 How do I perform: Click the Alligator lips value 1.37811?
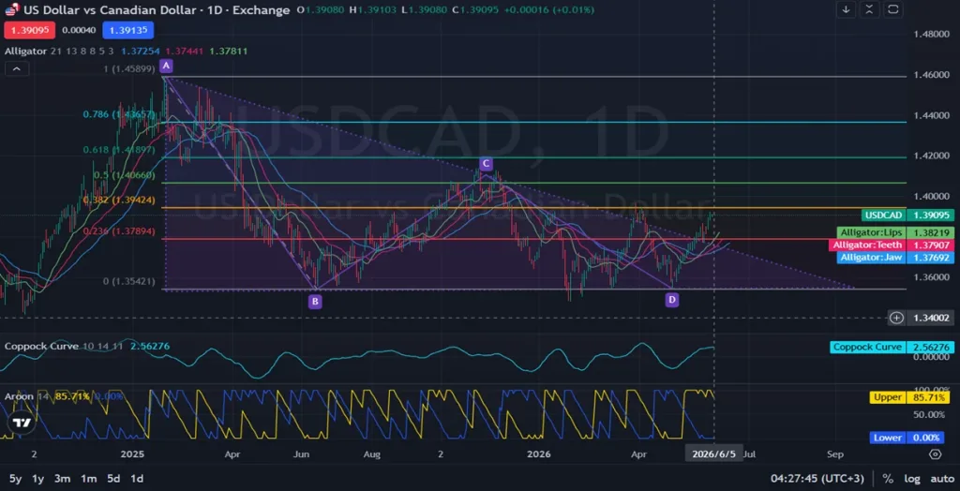(x=229, y=52)
